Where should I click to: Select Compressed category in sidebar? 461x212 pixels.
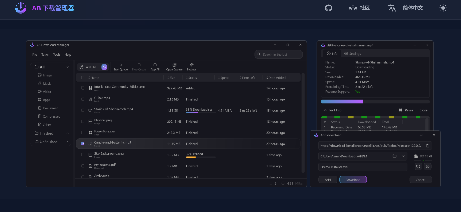(49, 116)
